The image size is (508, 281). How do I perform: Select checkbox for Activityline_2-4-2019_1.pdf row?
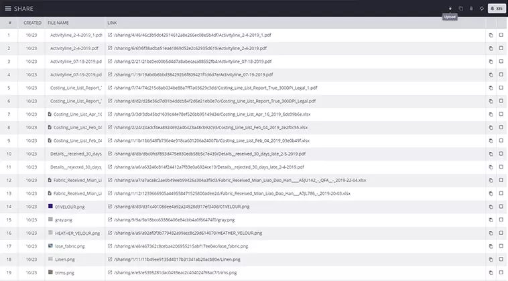tap(501, 35)
